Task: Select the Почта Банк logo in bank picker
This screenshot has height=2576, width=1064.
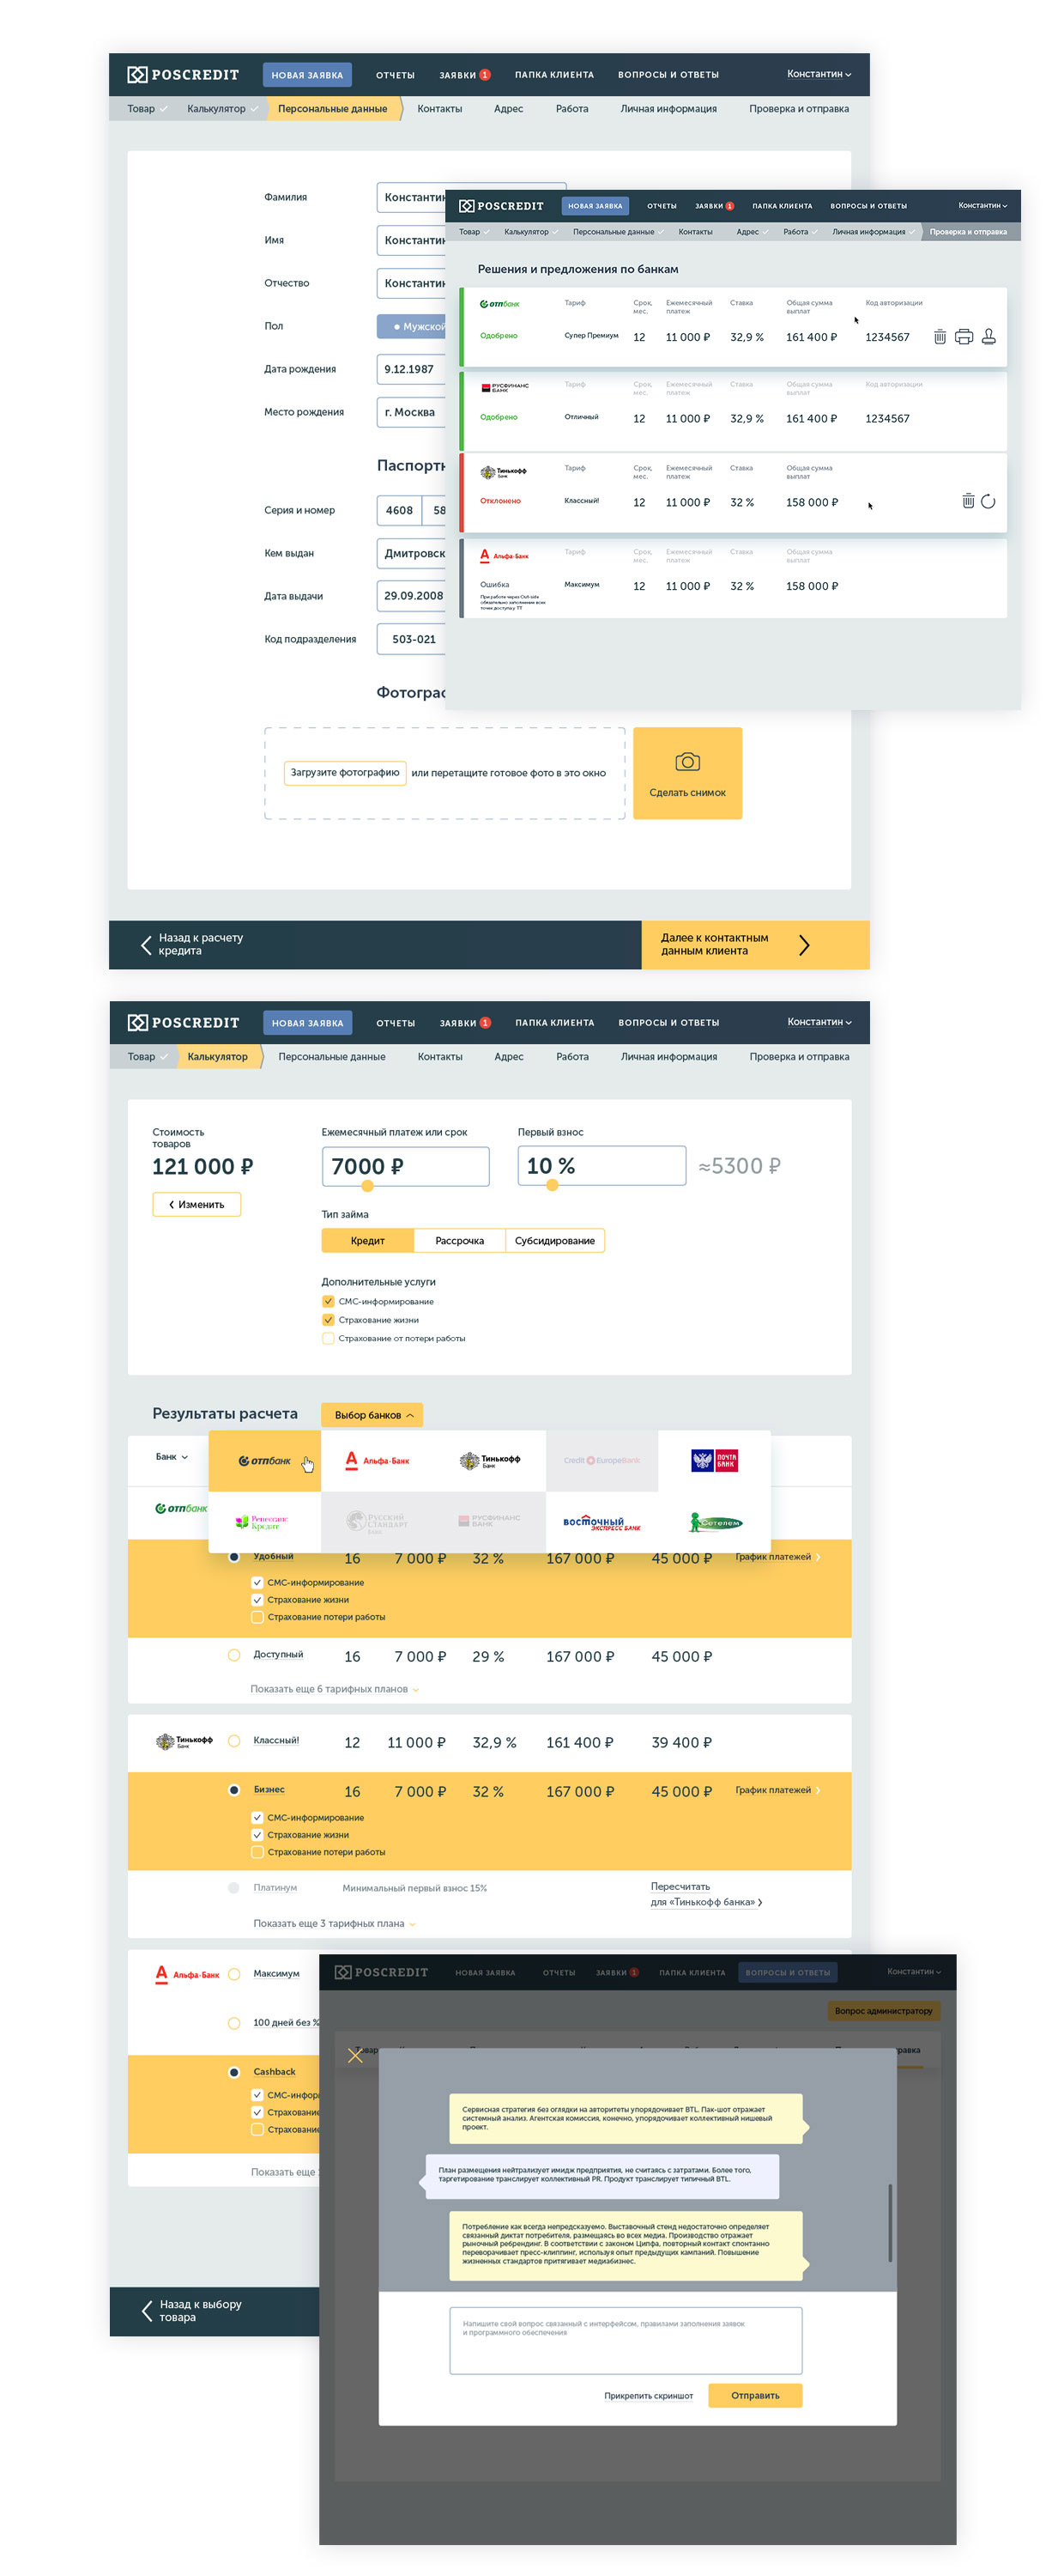Action: pos(713,1461)
